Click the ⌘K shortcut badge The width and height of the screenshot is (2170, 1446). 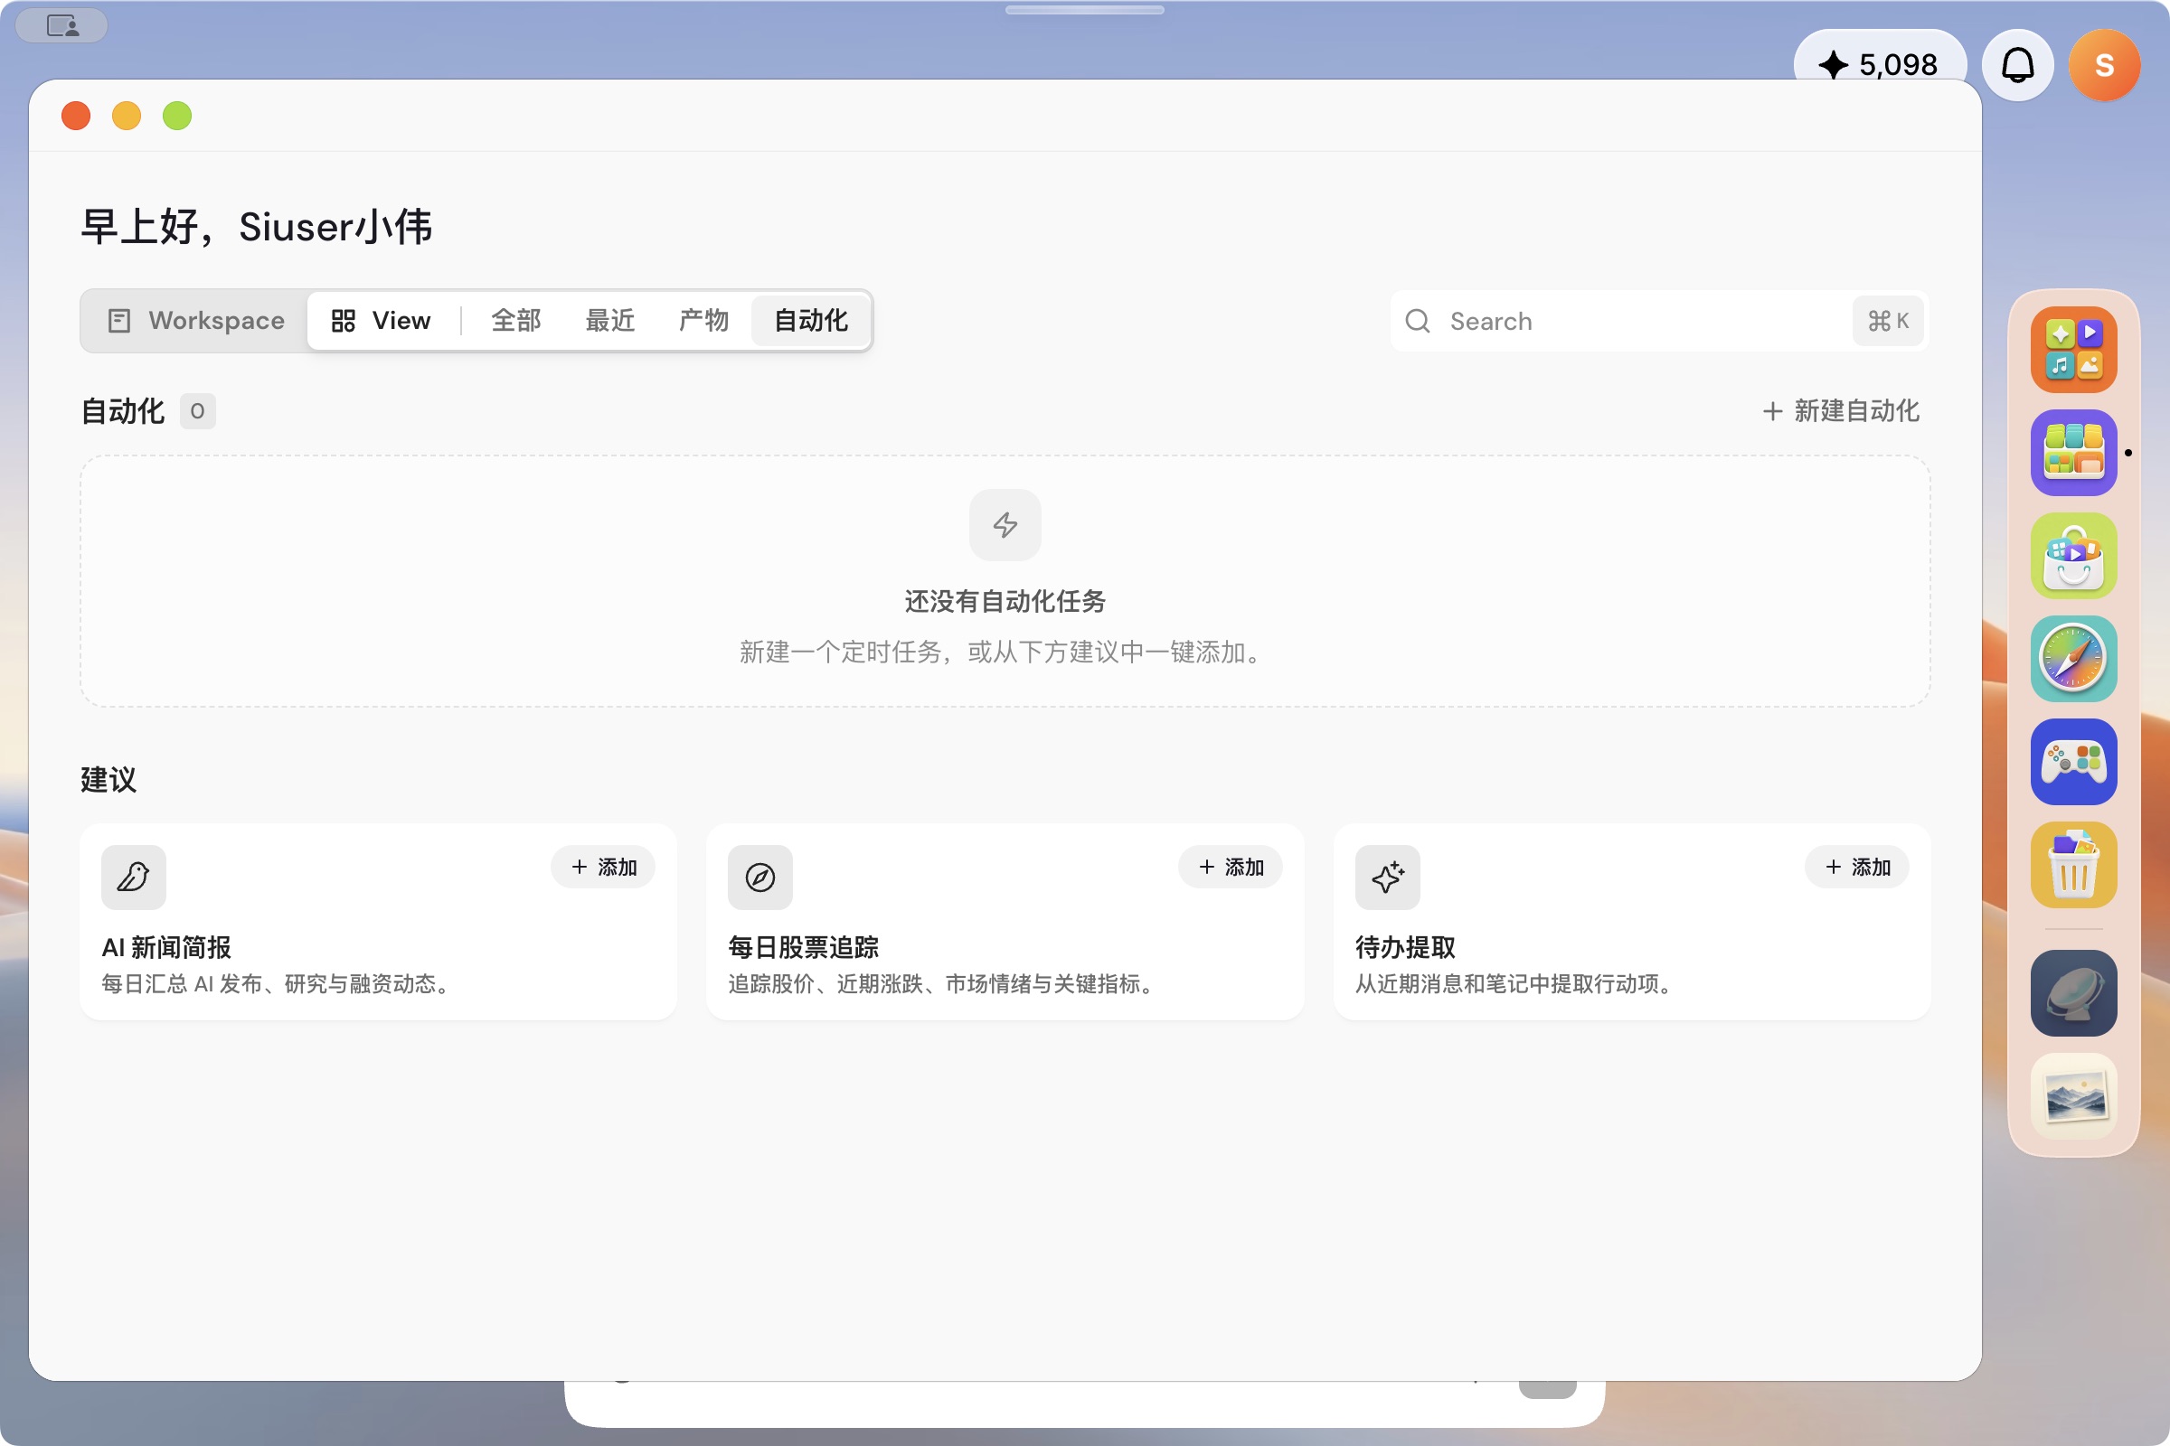click(x=1888, y=321)
